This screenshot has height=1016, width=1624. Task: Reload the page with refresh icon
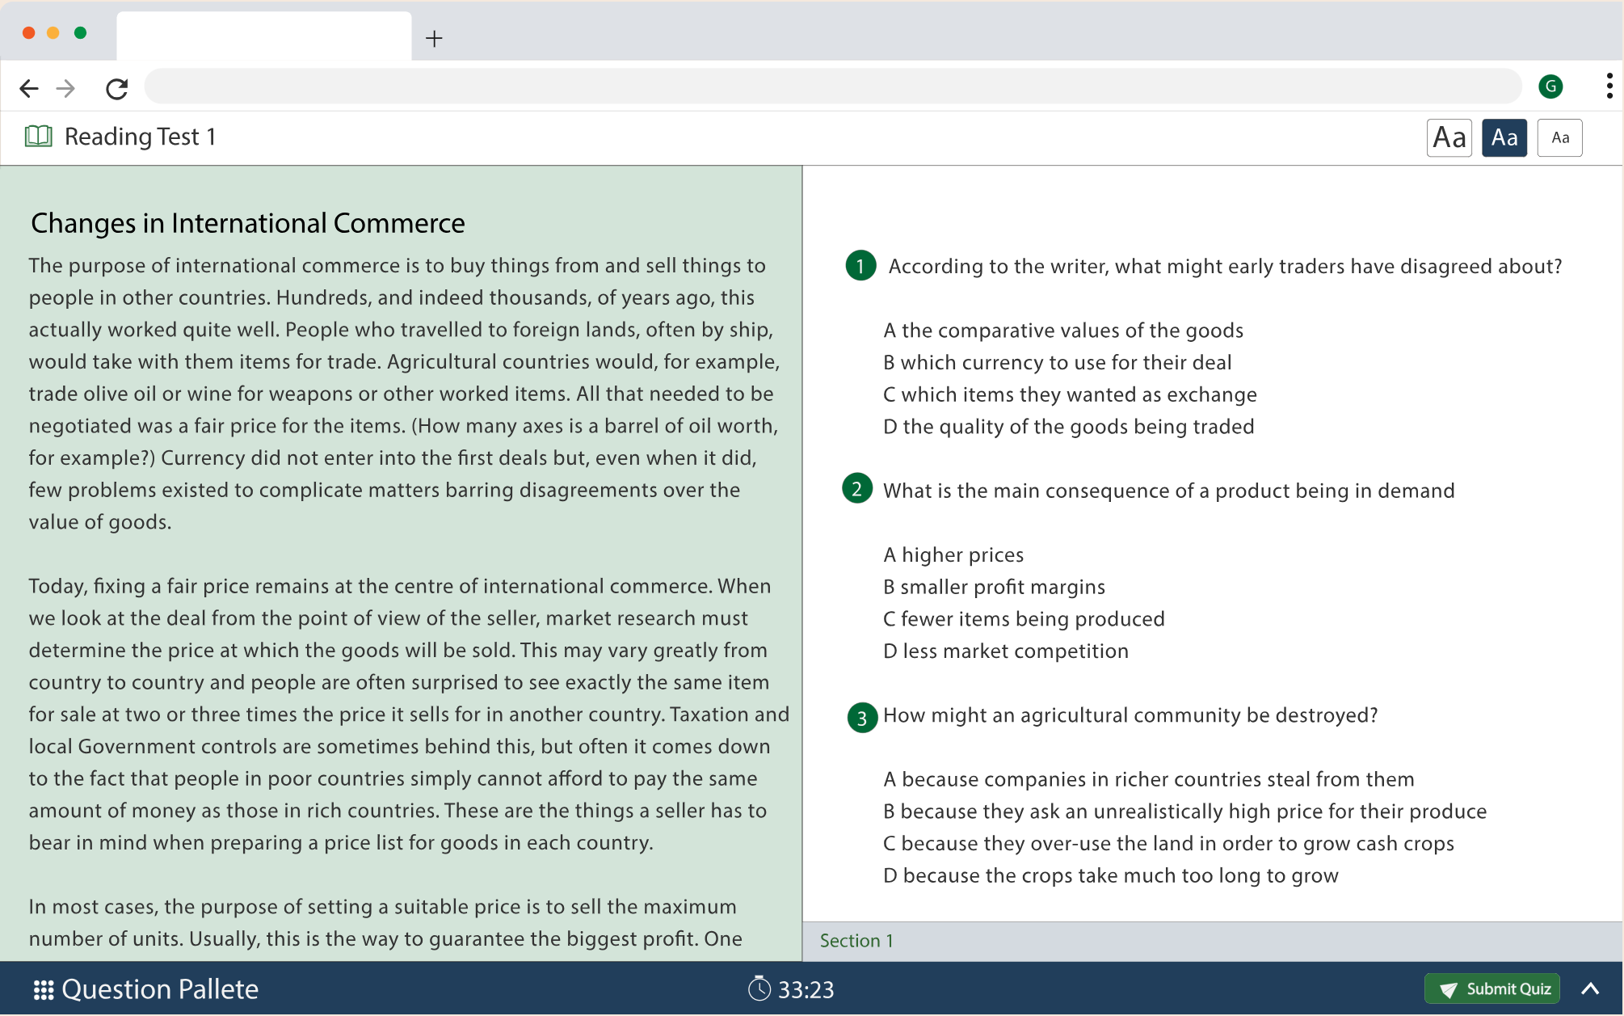[x=117, y=88]
